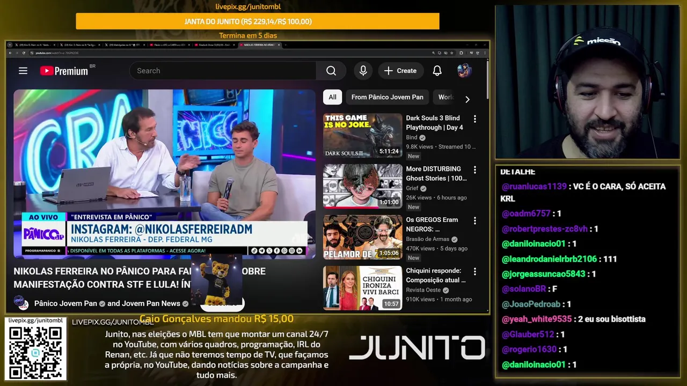Open Chiquini responde video title
This screenshot has width=687, height=386.
436,276
